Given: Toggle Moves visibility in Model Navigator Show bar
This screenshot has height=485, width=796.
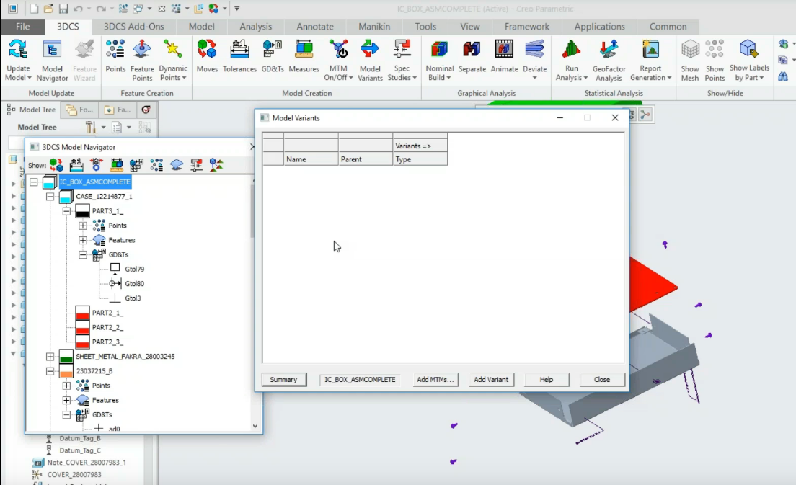Looking at the screenshot, I should point(56,165).
